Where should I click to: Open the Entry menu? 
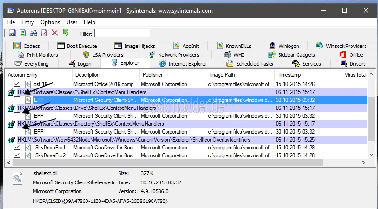pos(27,22)
